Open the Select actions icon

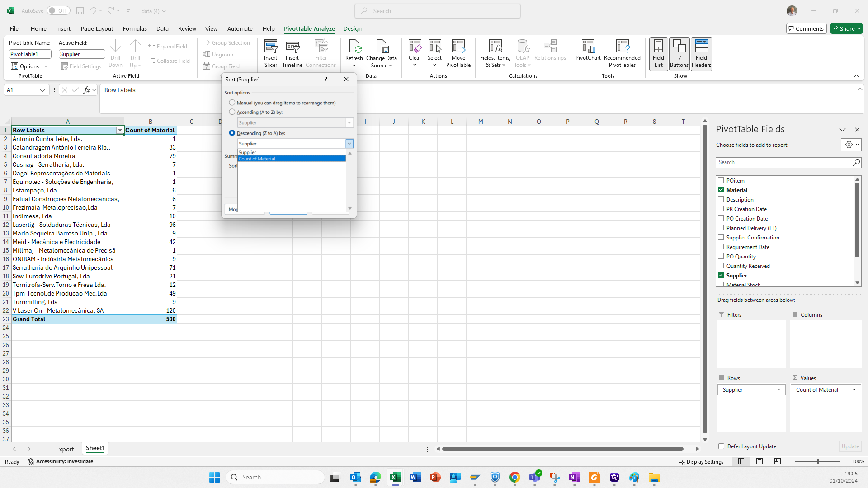[x=434, y=53]
